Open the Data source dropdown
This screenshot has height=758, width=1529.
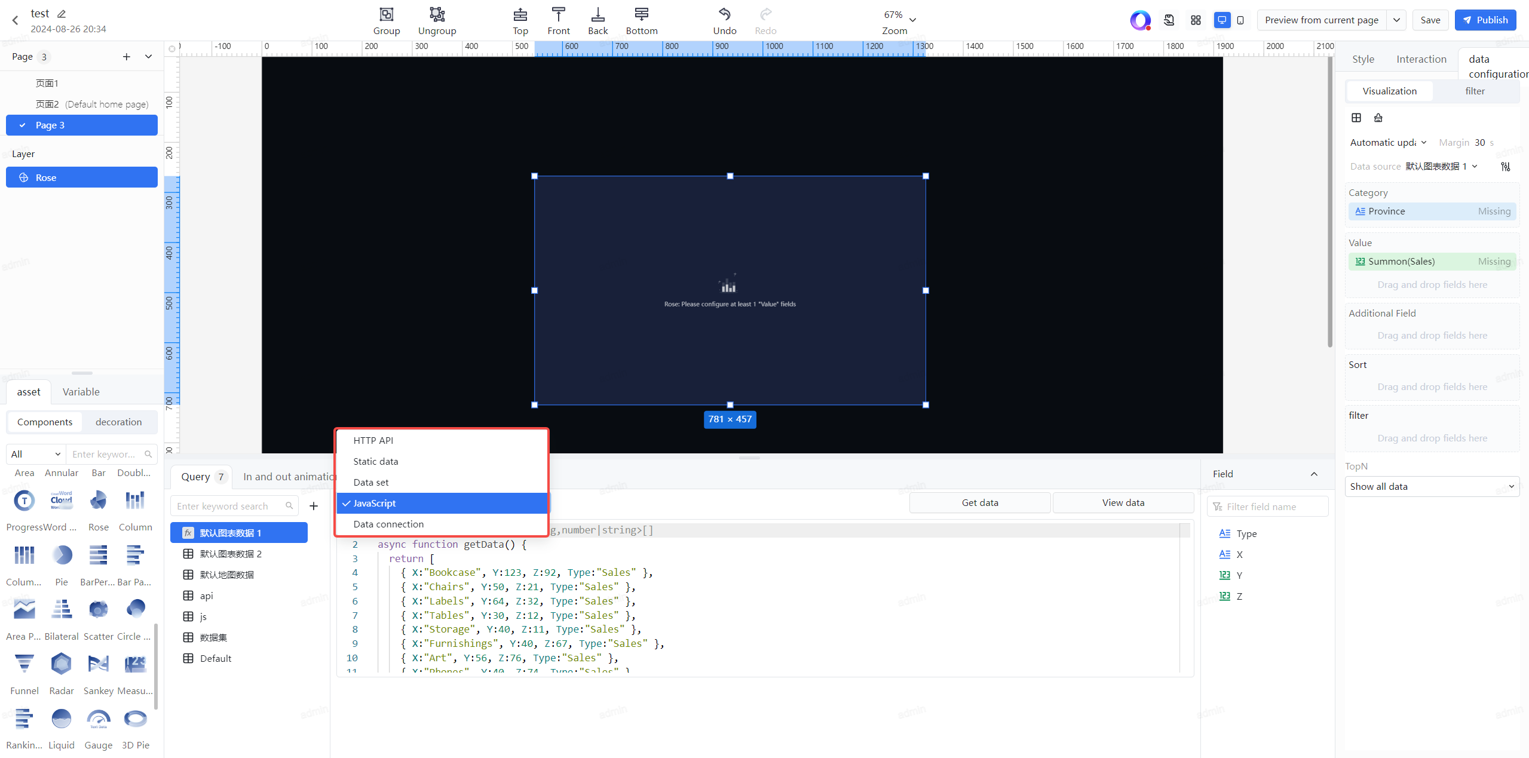[x=1441, y=166]
